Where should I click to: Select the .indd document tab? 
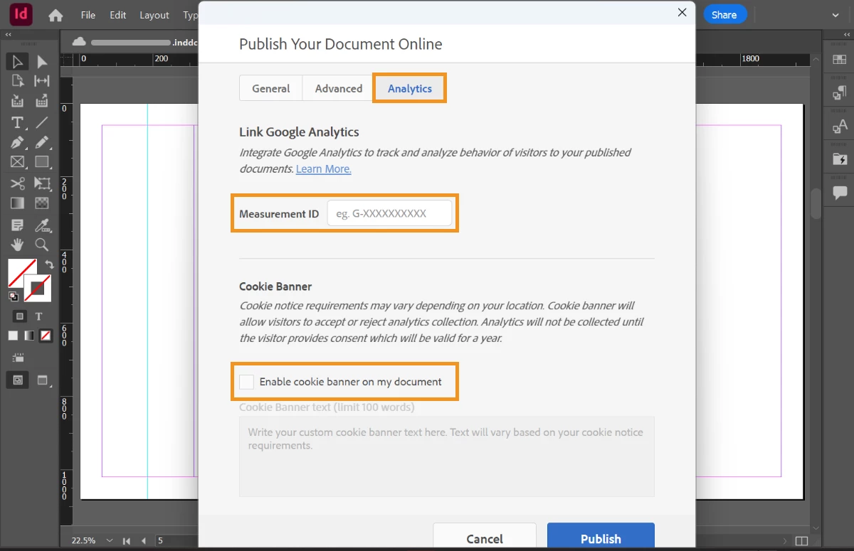[135, 42]
